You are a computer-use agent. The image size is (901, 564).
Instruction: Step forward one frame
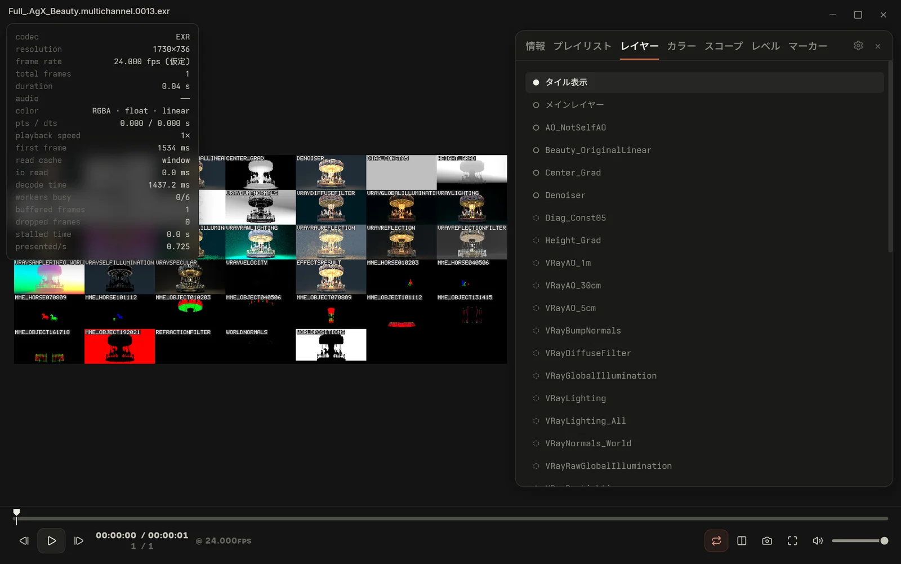pyautogui.click(x=79, y=541)
